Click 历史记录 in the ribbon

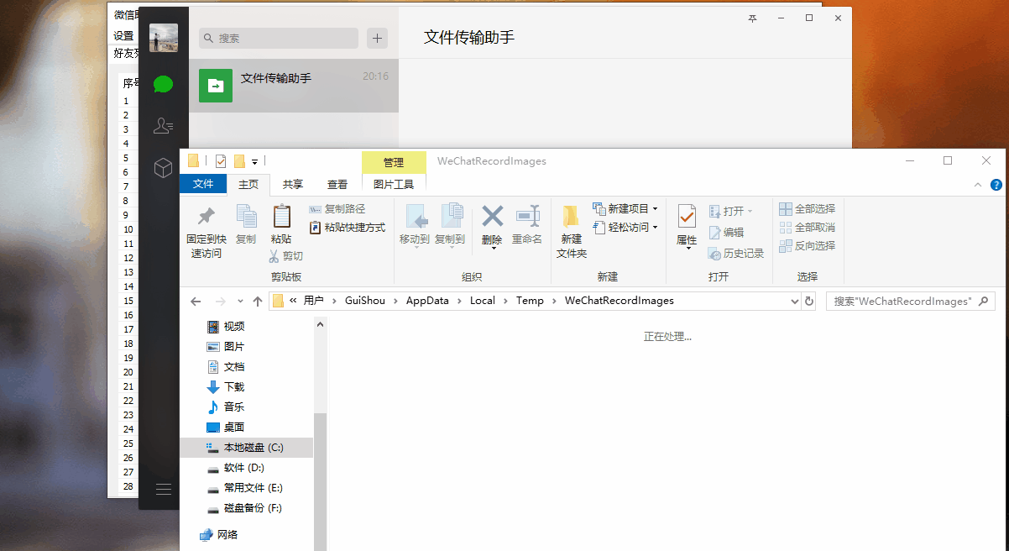736,253
